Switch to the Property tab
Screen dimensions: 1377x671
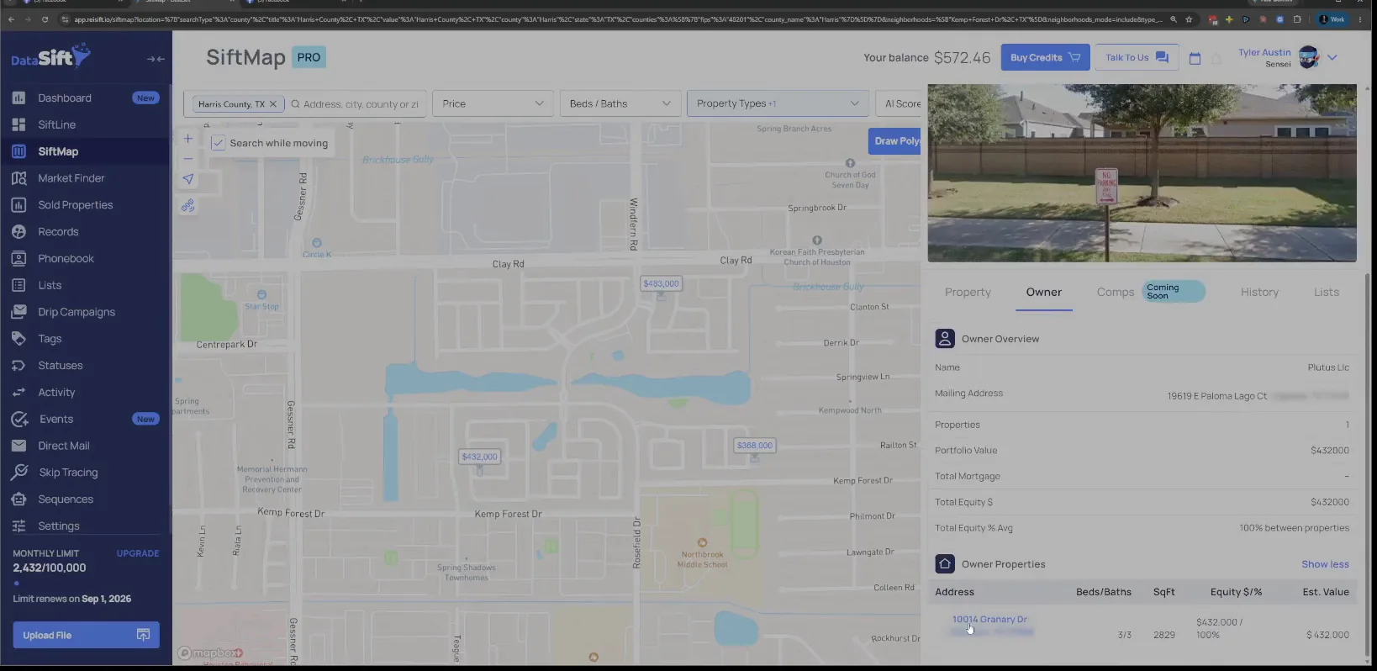coord(968,292)
